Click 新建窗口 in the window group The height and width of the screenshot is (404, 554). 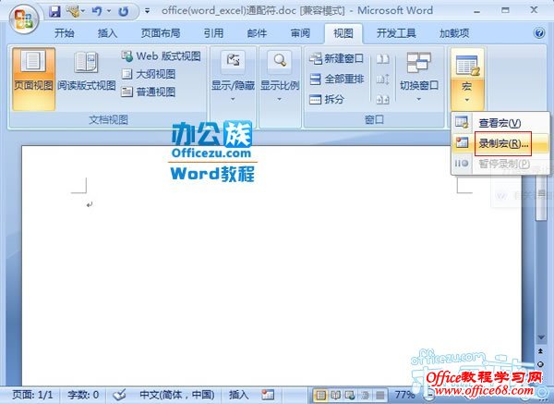[336, 58]
